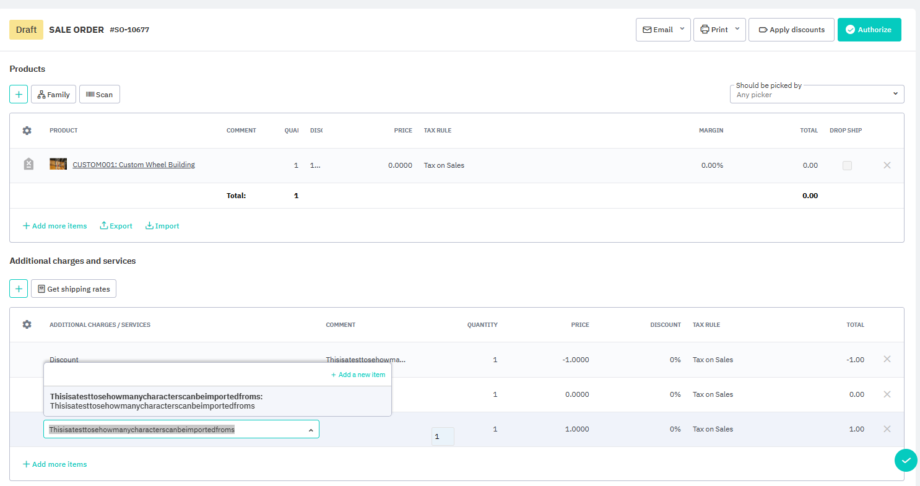The image size is (920, 486).
Task: Open the additional charges table settings gear
Action: click(x=27, y=324)
